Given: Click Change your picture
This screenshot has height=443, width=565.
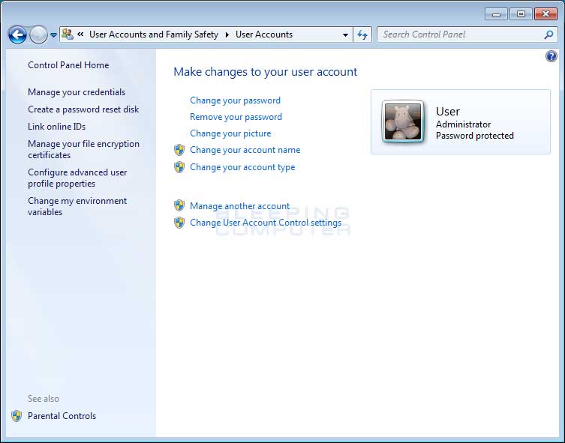Looking at the screenshot, I should click(230, 133).
